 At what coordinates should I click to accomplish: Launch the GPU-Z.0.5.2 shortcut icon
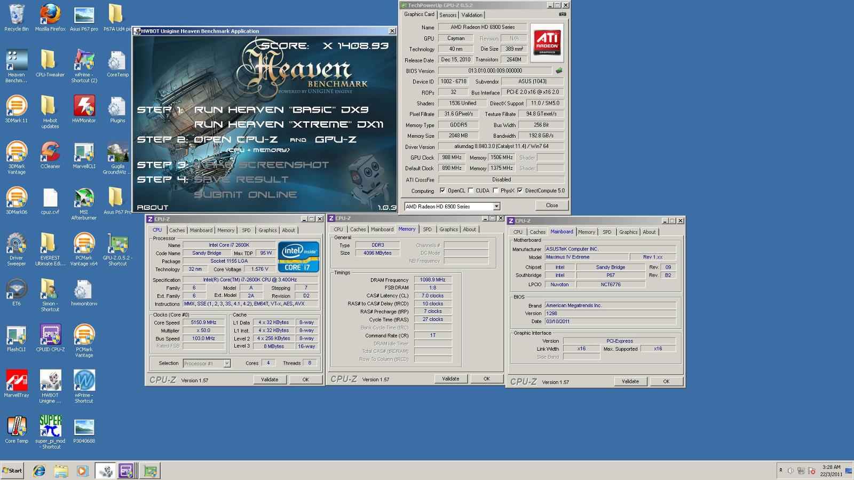(117, 250)
